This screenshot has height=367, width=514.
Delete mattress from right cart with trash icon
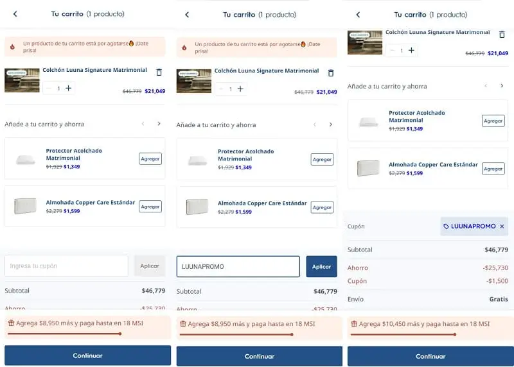502,35
